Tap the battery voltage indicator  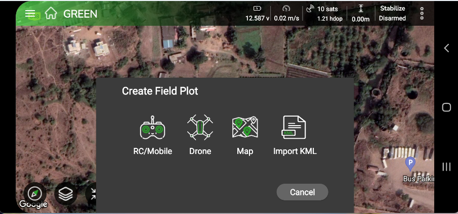pyautogui.click(x=257, y=13)
